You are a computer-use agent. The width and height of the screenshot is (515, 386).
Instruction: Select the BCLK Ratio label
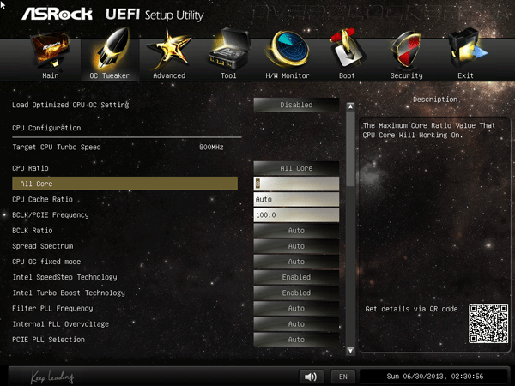coord(33,231)
